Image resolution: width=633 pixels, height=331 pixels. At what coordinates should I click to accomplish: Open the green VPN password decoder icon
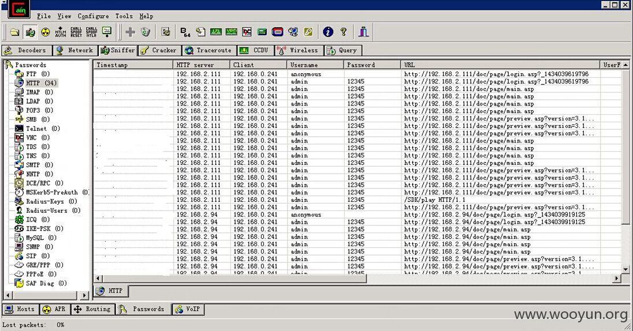pos(232,32)
